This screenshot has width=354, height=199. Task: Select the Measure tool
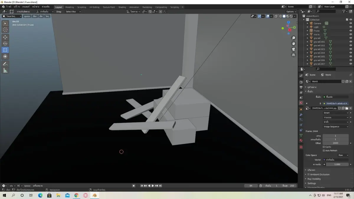pyautogui.click(x=5, y=70)
